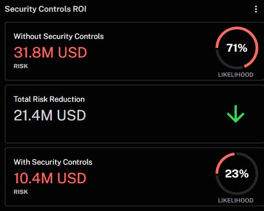Viewport: 264px width, 211px height.
Task: Click the Security Controls ROI title
Action: [x=45, y=9]
